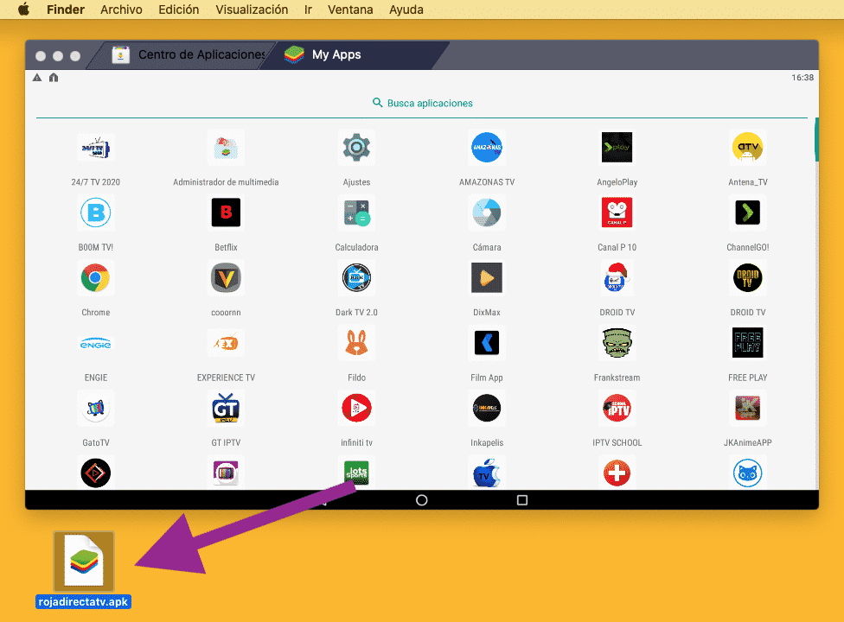This screenshot has width=844, height=622.
Task: Select the rojadirectatv.apk file on the desktop
Action: [x=83, y=562]
